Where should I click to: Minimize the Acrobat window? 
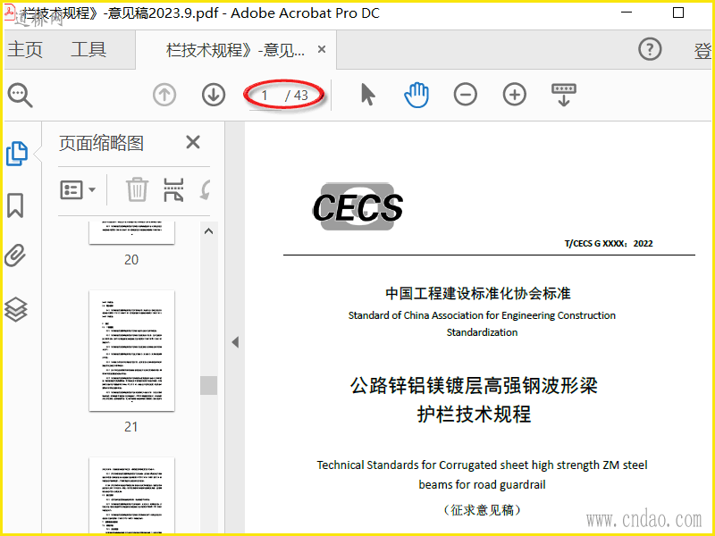(x=627, y=13)
